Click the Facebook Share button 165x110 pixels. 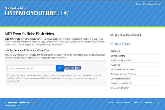coord(78,68)
